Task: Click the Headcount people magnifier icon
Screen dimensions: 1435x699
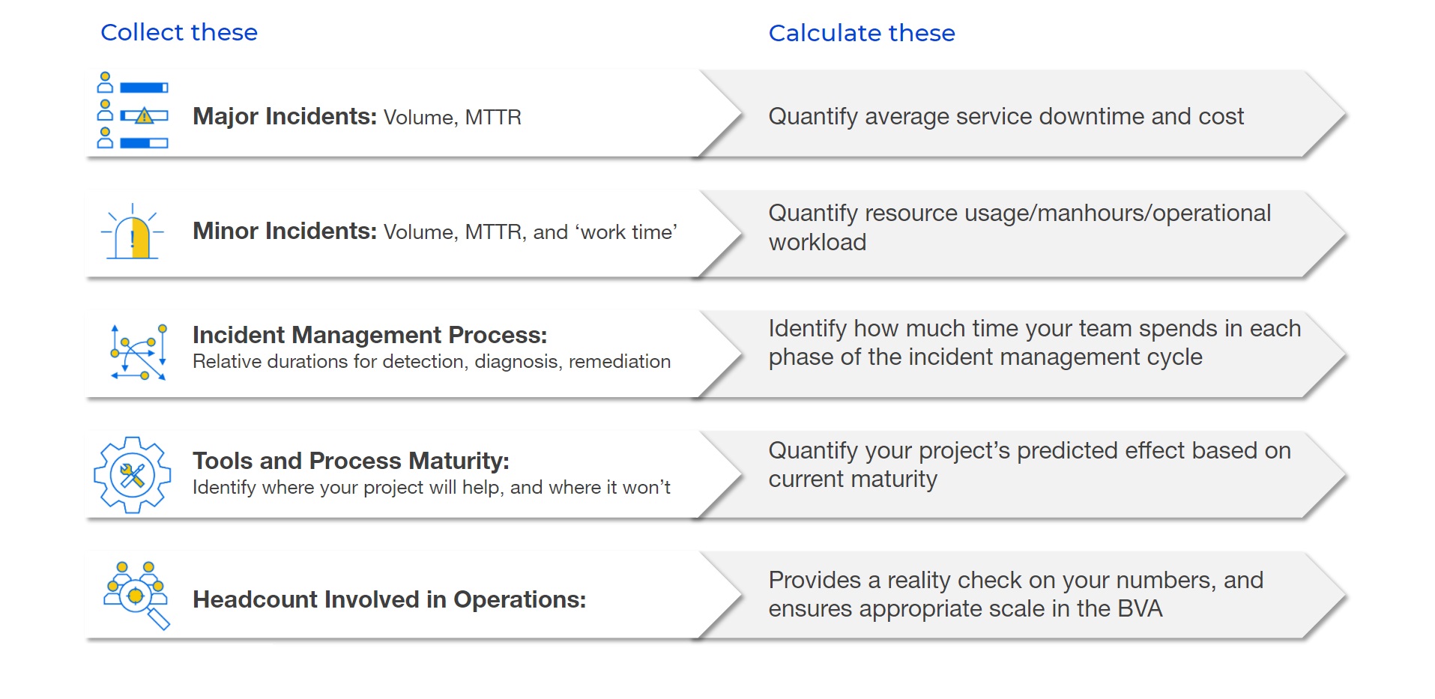Action: 136,596
